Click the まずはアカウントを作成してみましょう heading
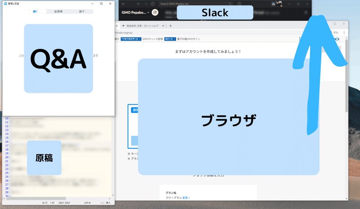360x209 pixels. (x=208, y=51)
